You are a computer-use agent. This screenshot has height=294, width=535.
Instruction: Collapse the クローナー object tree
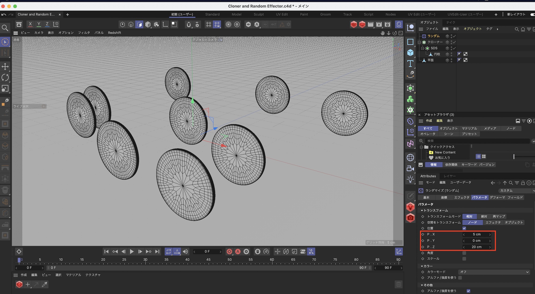point(419,42)
